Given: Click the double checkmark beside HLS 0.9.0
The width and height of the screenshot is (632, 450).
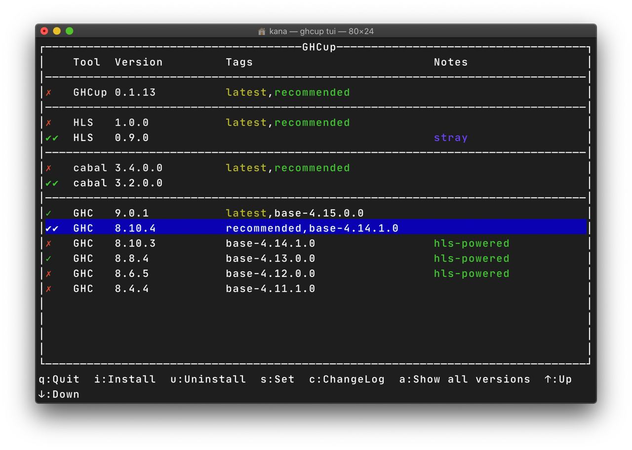Looking at the screenshot, I should coord(52,138).
